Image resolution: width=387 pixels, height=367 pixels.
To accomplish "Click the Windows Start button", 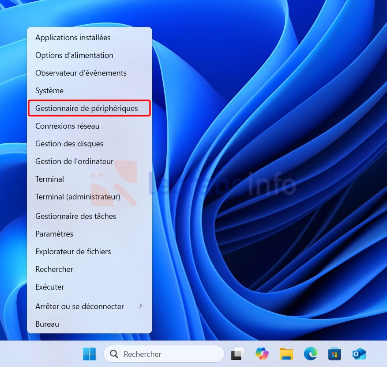I will (x=89, y=354).
